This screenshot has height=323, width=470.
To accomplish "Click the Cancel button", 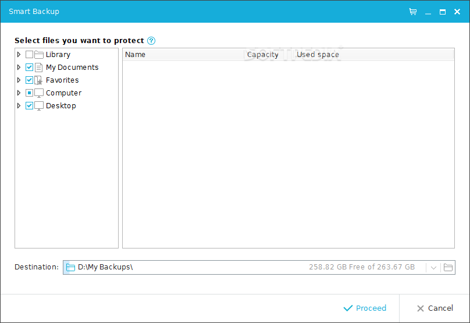I will [435, 308].
